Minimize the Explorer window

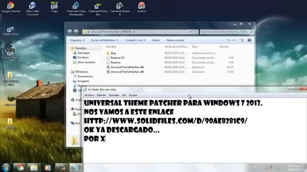235,24
